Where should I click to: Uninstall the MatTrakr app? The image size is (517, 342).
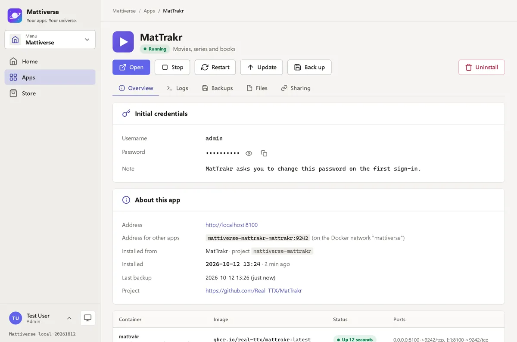(482, 67)
